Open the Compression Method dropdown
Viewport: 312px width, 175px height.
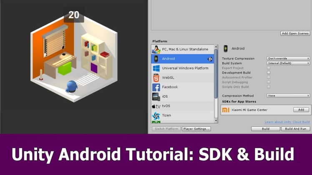coord(288,96)
